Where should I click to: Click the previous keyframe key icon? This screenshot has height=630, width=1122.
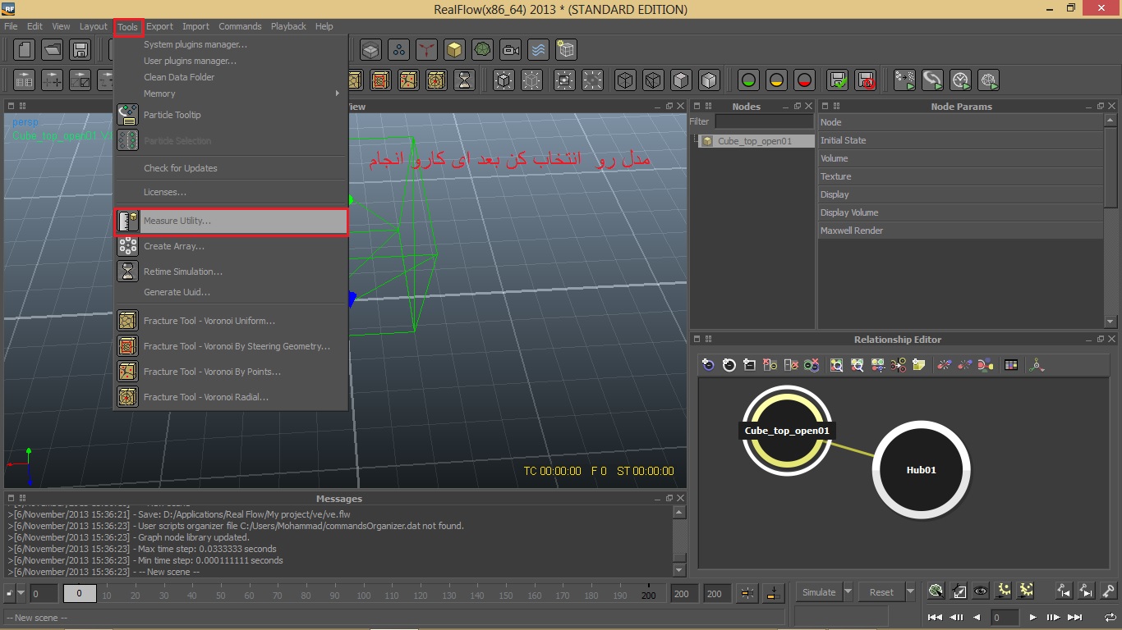1064,591
